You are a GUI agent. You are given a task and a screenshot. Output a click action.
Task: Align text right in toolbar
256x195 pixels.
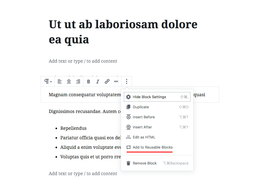[x=78, y=81]
